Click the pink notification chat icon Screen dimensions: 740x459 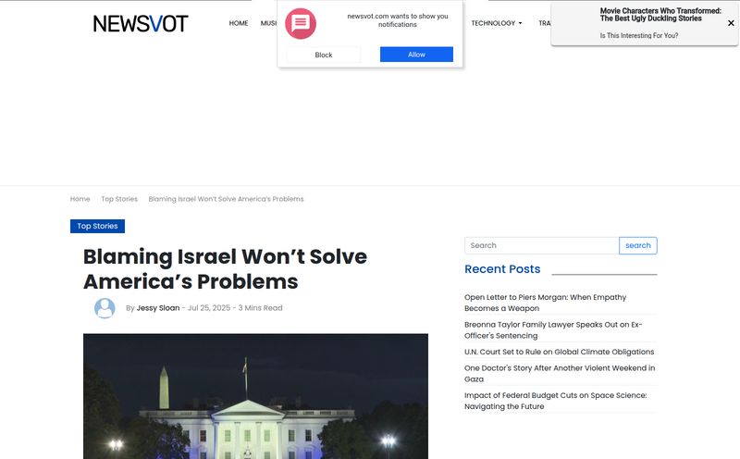pyautogui.click(x=301, y=23)
